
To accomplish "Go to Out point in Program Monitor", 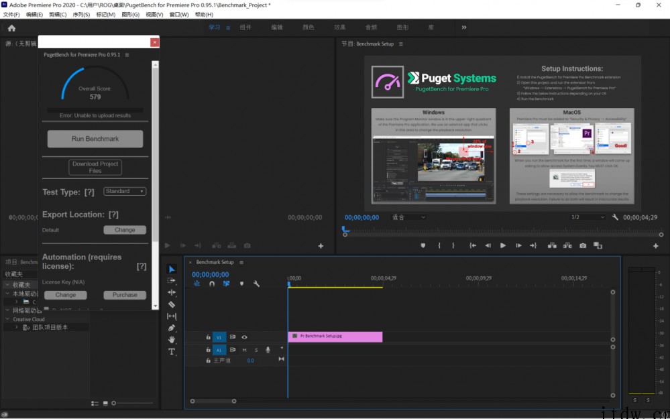I will (533, 245).
